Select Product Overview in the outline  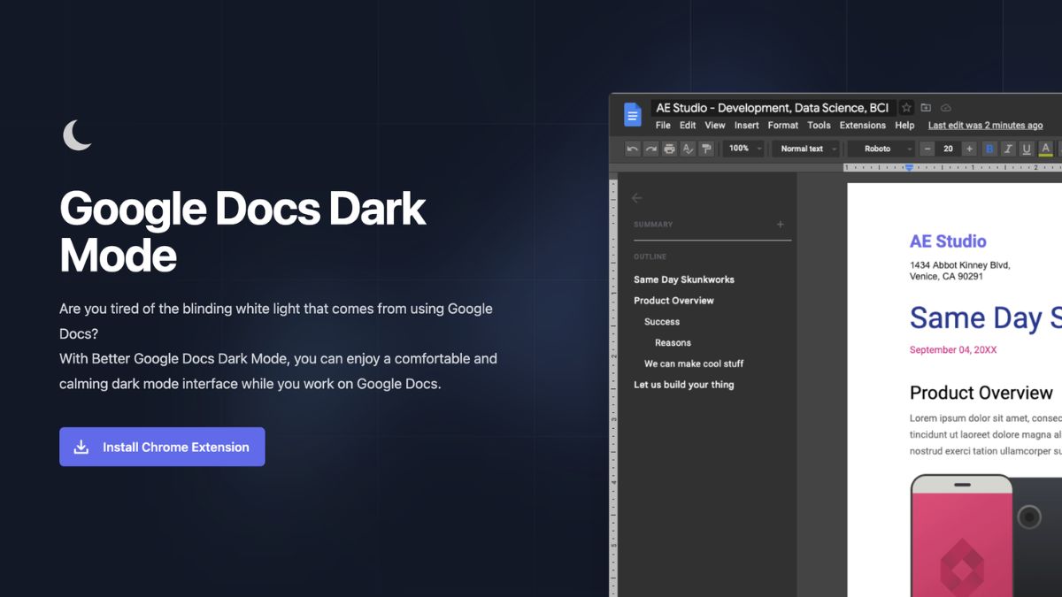pos(673,300)
